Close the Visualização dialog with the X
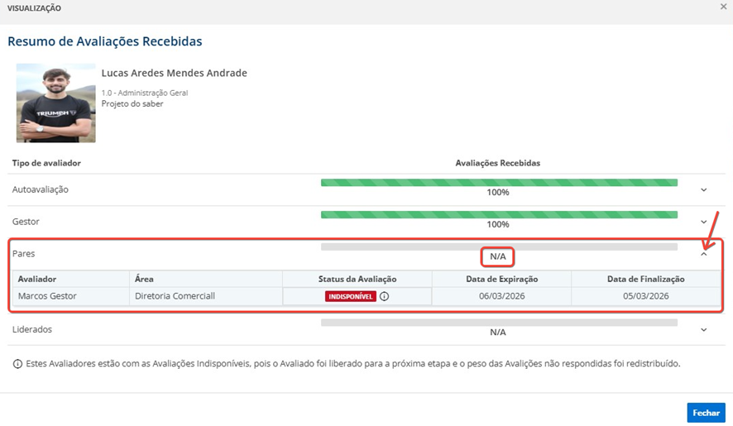This screenshot has height=426, width=733. coord(724,7)
